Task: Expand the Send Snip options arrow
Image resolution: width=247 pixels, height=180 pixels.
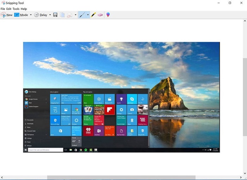Action: point(75,15)
